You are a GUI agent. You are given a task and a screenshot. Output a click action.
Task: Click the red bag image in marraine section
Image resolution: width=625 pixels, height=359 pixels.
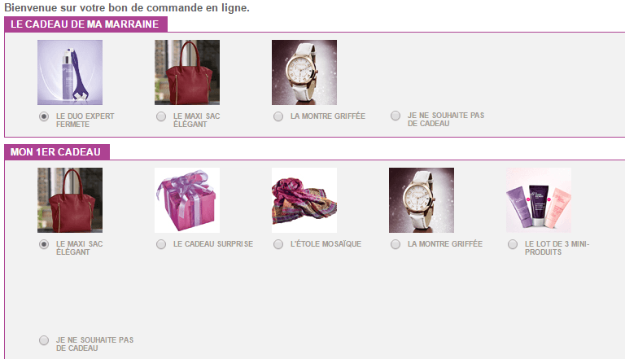point(187,72)
